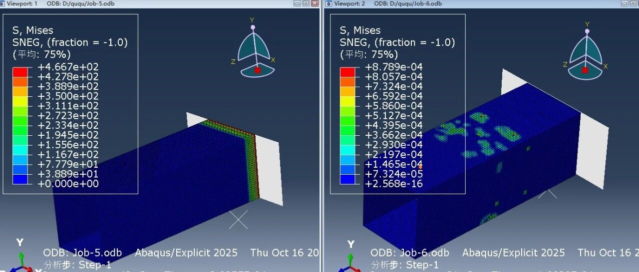Click legend value +8.789e-04

pos(394,67)
